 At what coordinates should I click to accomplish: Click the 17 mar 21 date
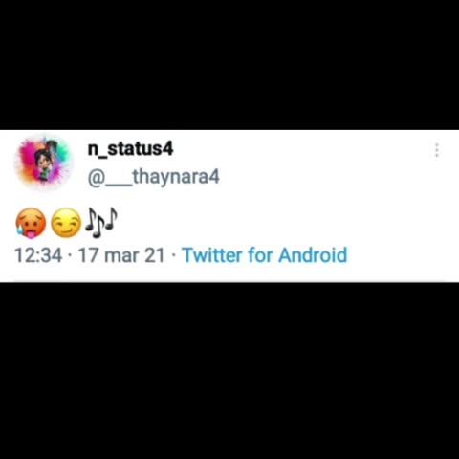tap(121, 255)
